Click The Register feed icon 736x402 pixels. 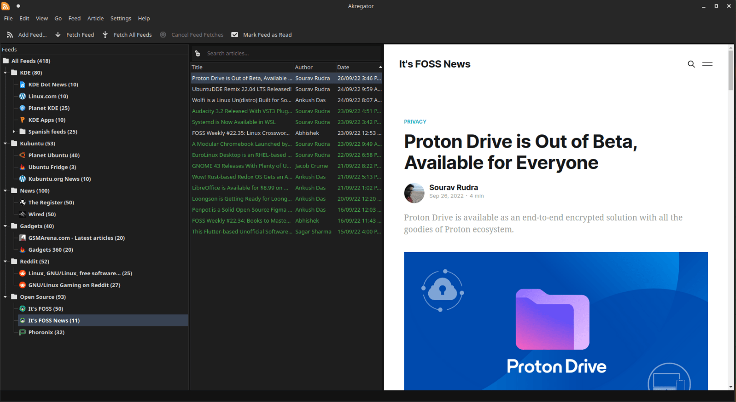coord(22,203)
